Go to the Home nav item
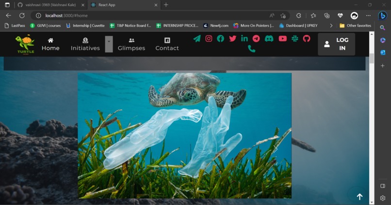The height and width of the screenshot is (205, 391). (50, 44)
